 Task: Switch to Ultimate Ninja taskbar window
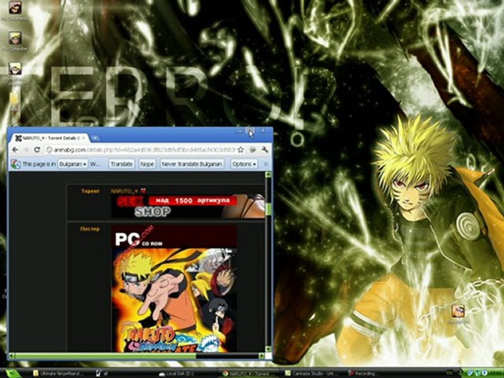click(x=60, y=373)
